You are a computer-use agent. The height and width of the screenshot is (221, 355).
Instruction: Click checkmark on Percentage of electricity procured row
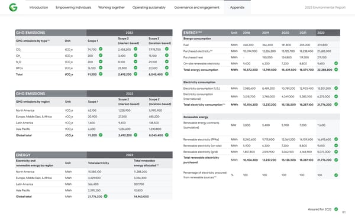pos(336,175)
